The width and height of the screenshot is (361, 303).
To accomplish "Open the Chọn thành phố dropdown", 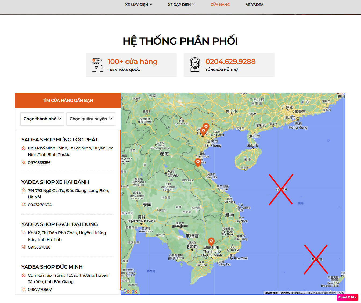I will click(42, 119).
